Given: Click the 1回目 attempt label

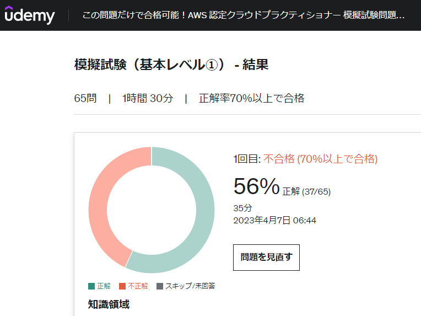Looking at the screenshot, I should [x=246, y=159].
